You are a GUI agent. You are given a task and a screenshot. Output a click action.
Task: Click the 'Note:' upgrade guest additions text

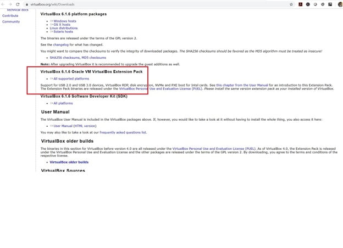coord(110,64)
